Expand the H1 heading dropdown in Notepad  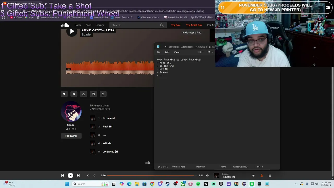[201, 52]
